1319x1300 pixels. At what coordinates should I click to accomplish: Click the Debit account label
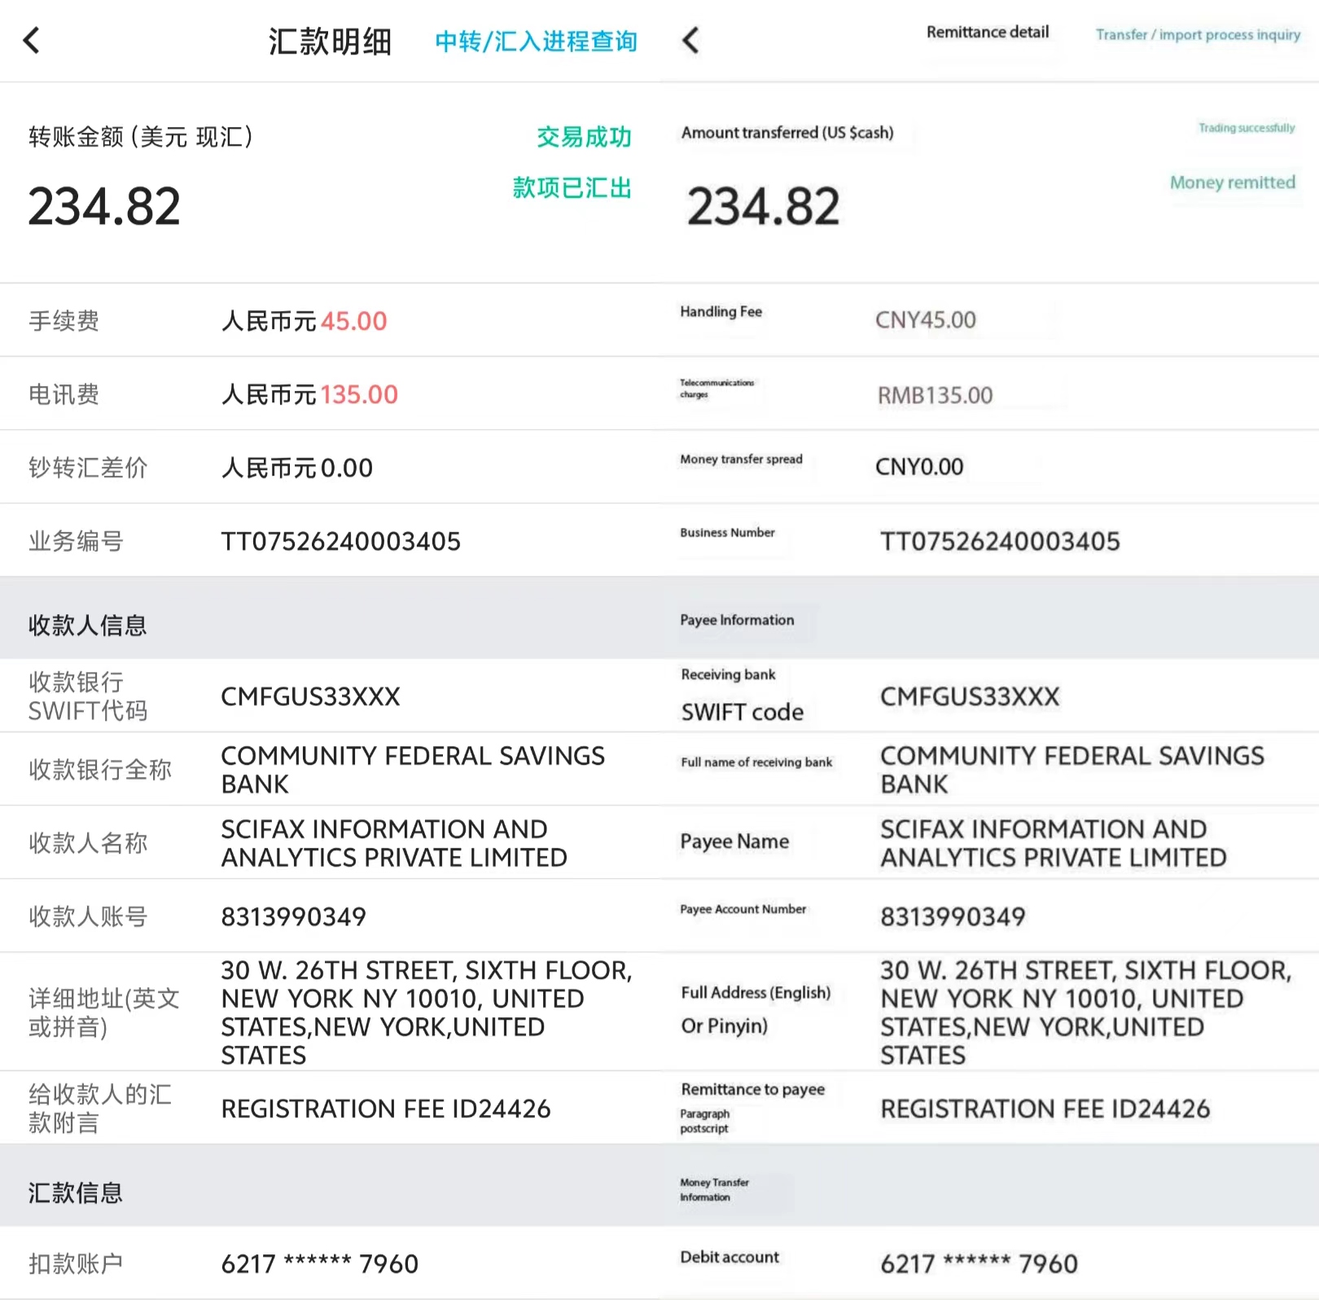point(730,1257)
